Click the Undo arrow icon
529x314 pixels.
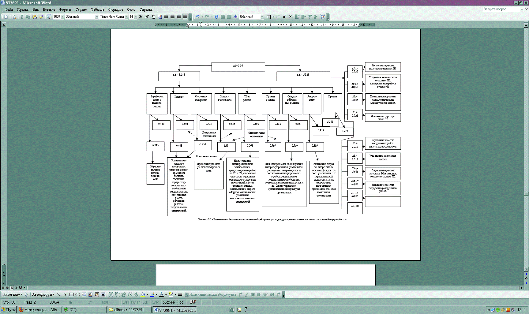coord(197,17)
